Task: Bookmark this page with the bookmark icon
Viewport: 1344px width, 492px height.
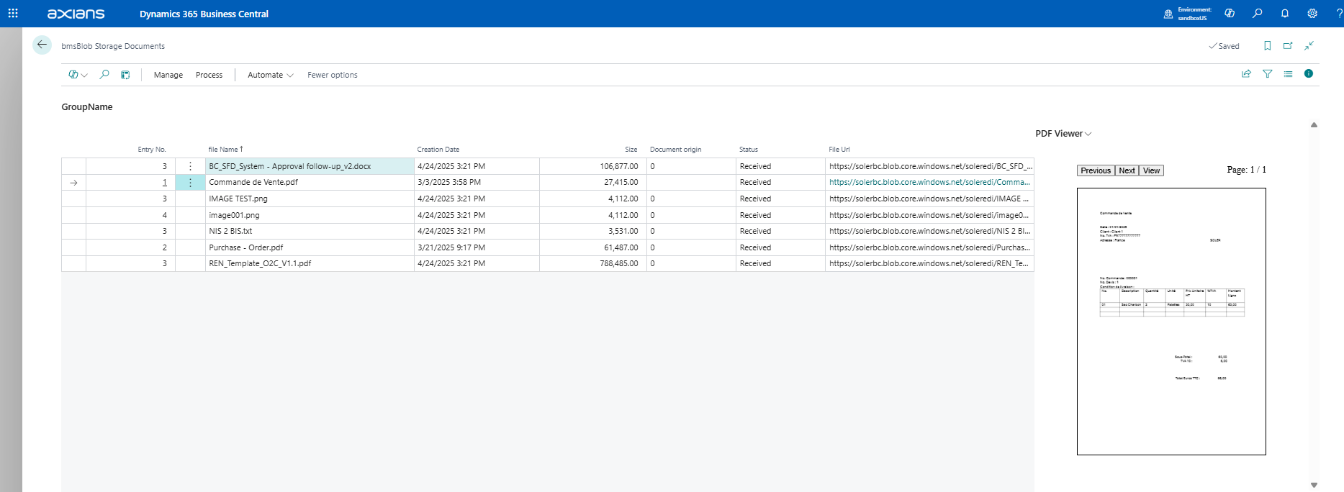Action: (x=1268, y=46)
